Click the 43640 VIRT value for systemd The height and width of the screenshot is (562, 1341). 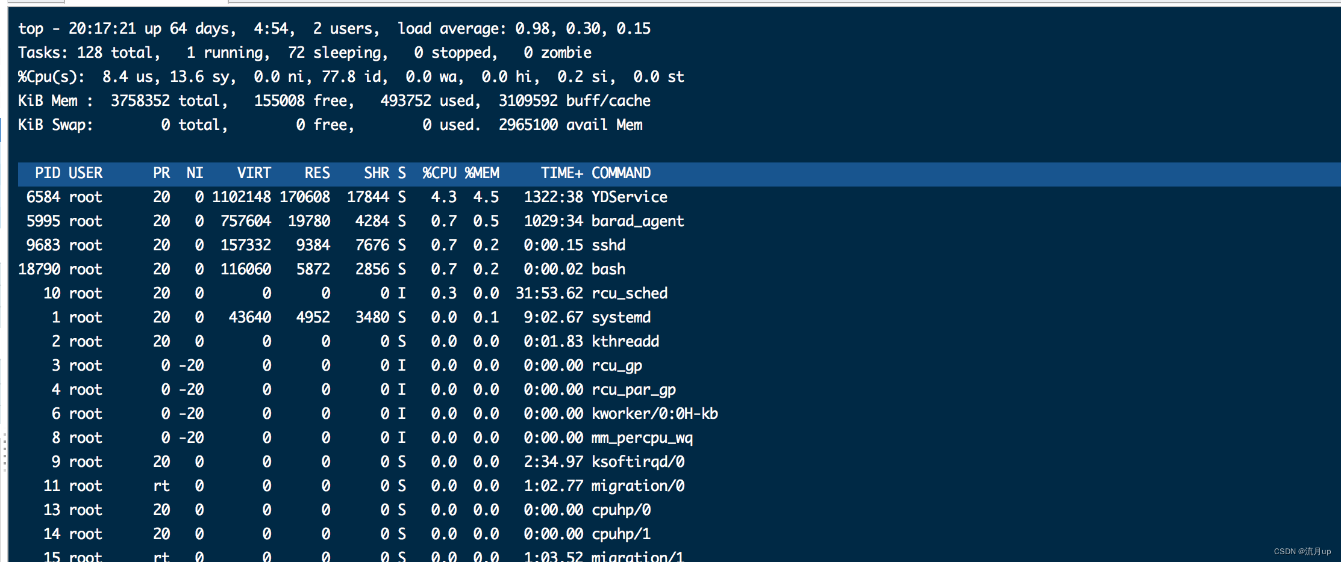(x=250, y=318)
